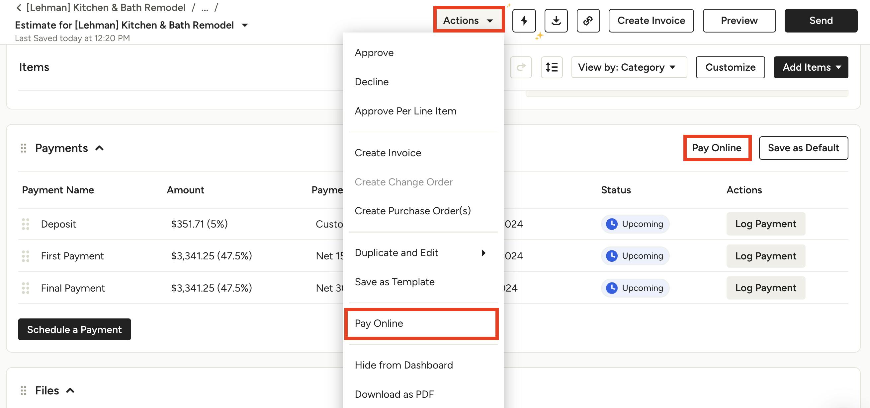The width and height of the screenshot is (870, 408).
Task: Click the Status column header
Action: tap(616, 190)
